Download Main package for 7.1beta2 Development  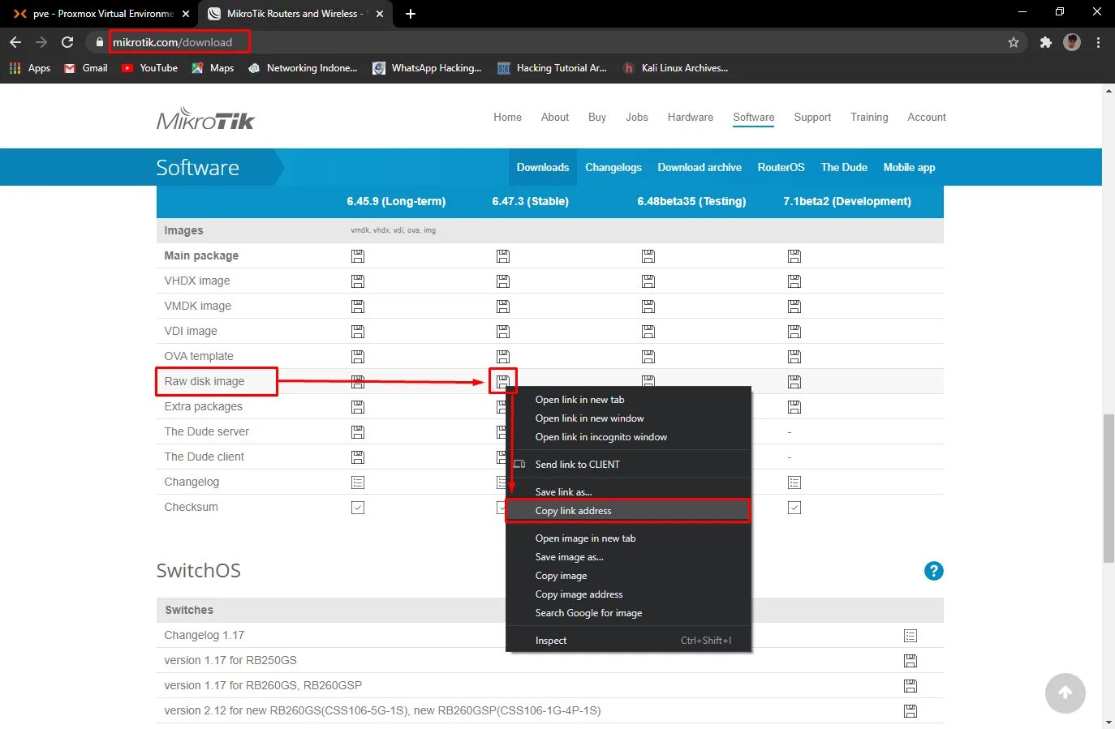click(x=794, y=256)
